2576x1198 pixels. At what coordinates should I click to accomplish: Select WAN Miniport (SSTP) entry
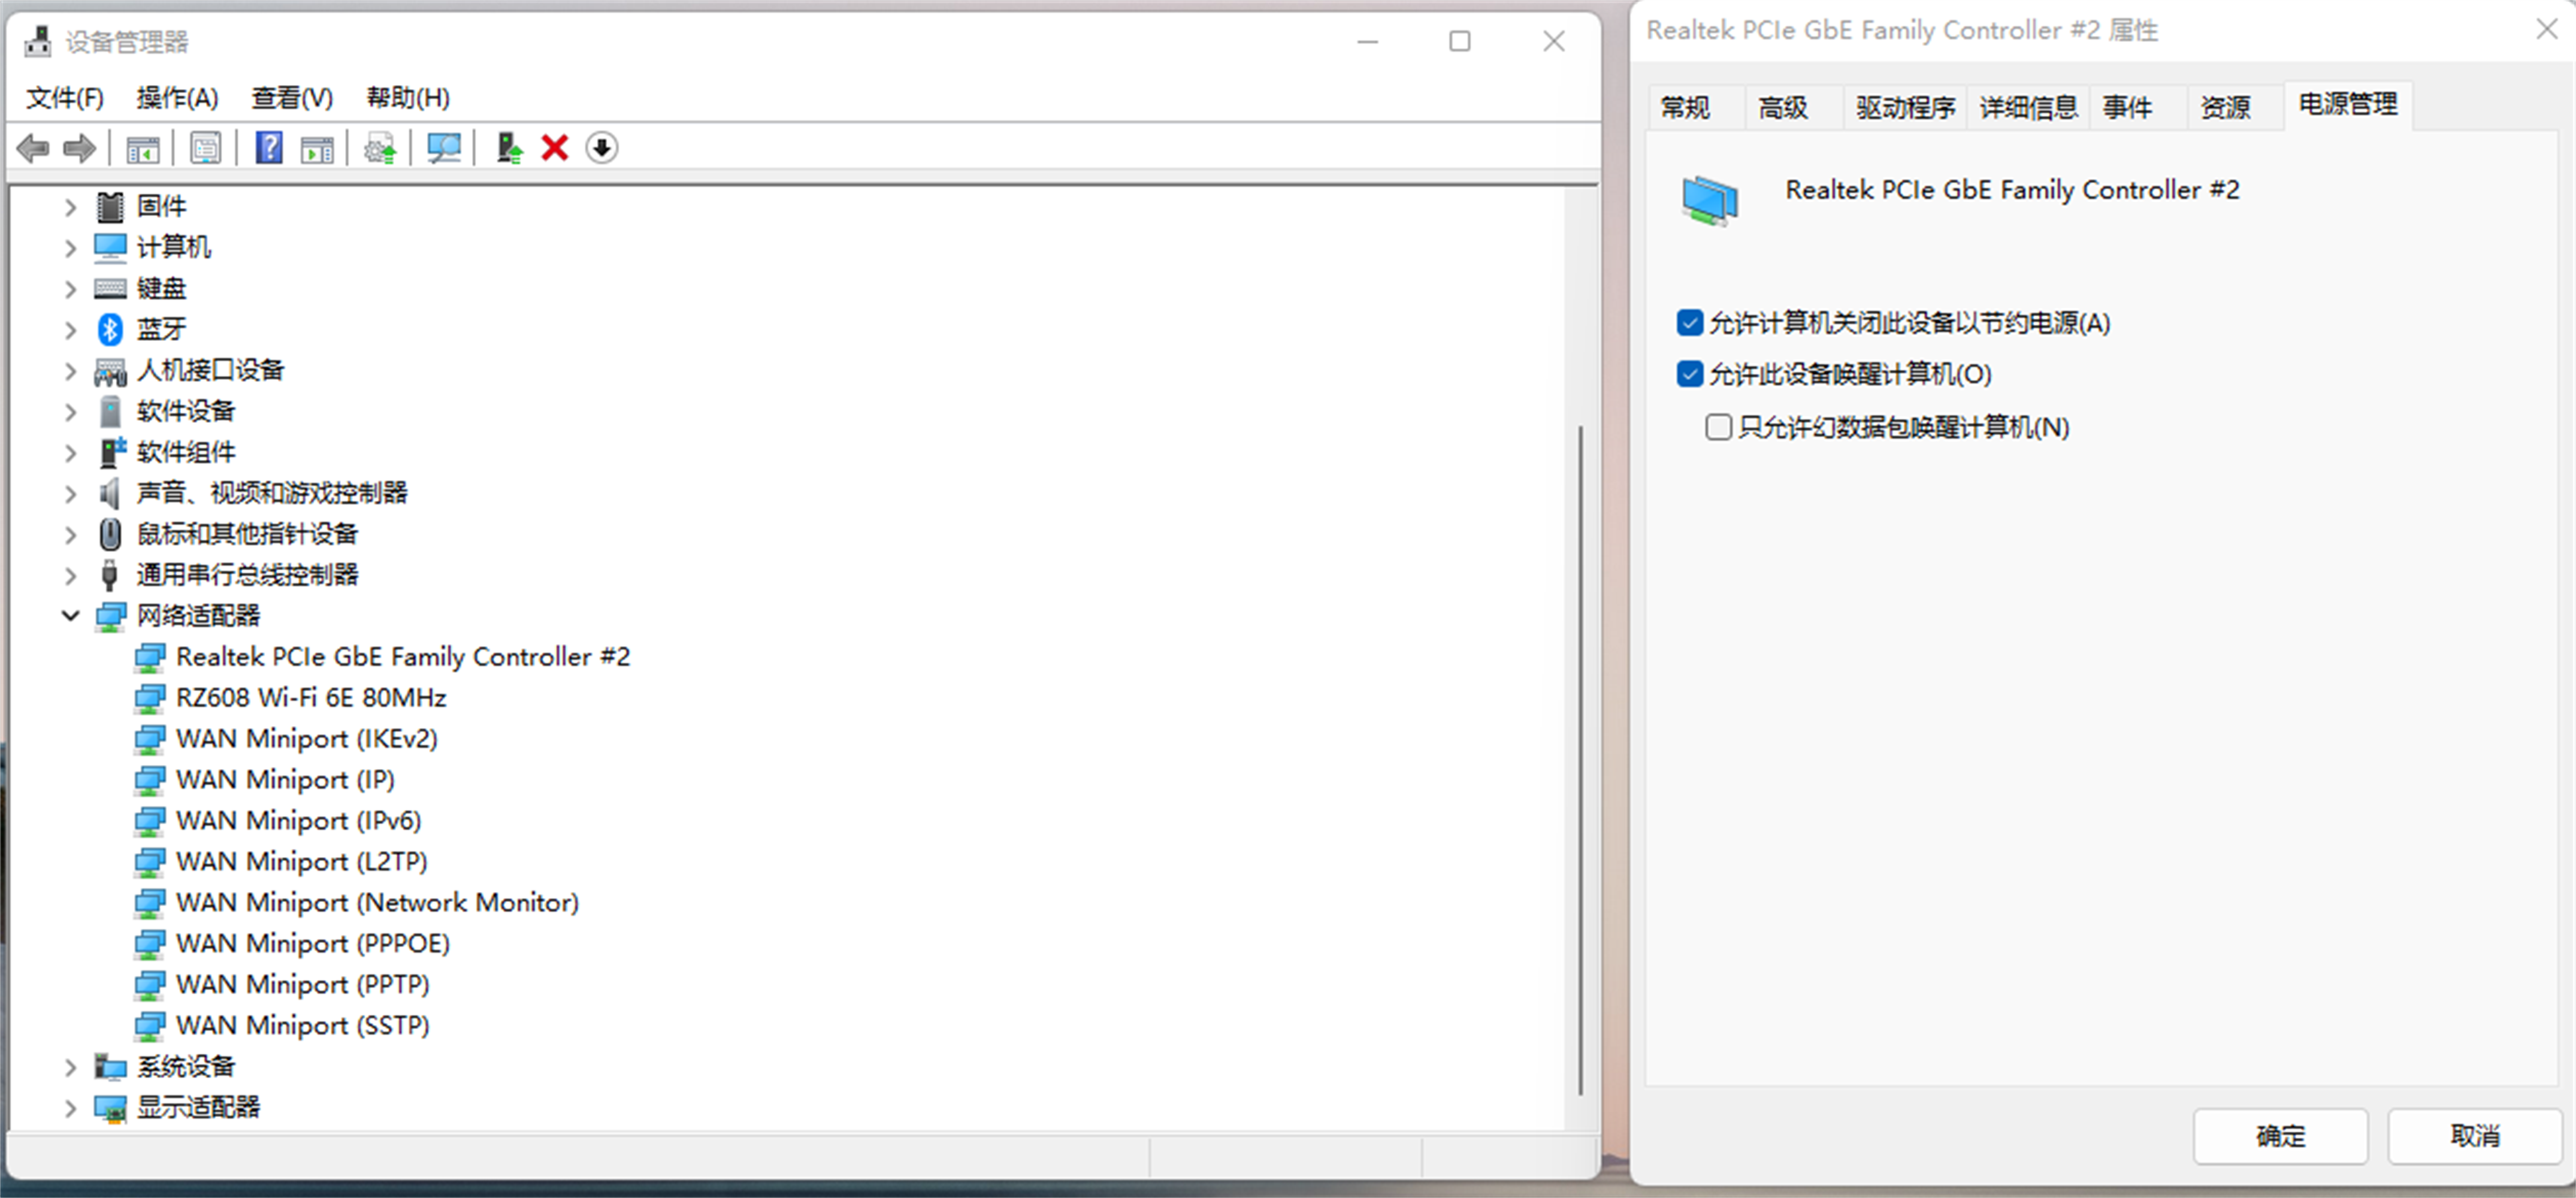pyautogui.click(x=302, y=1026)
